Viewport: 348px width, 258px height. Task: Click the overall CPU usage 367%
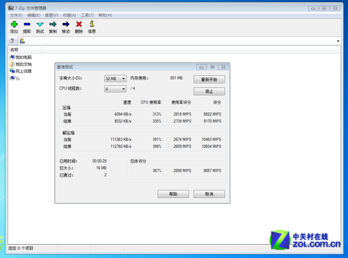pos(157,170)
